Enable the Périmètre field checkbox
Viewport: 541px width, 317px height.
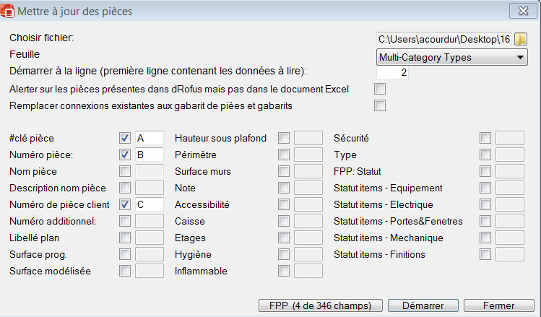pyautogui.click(x=285, y=155)
